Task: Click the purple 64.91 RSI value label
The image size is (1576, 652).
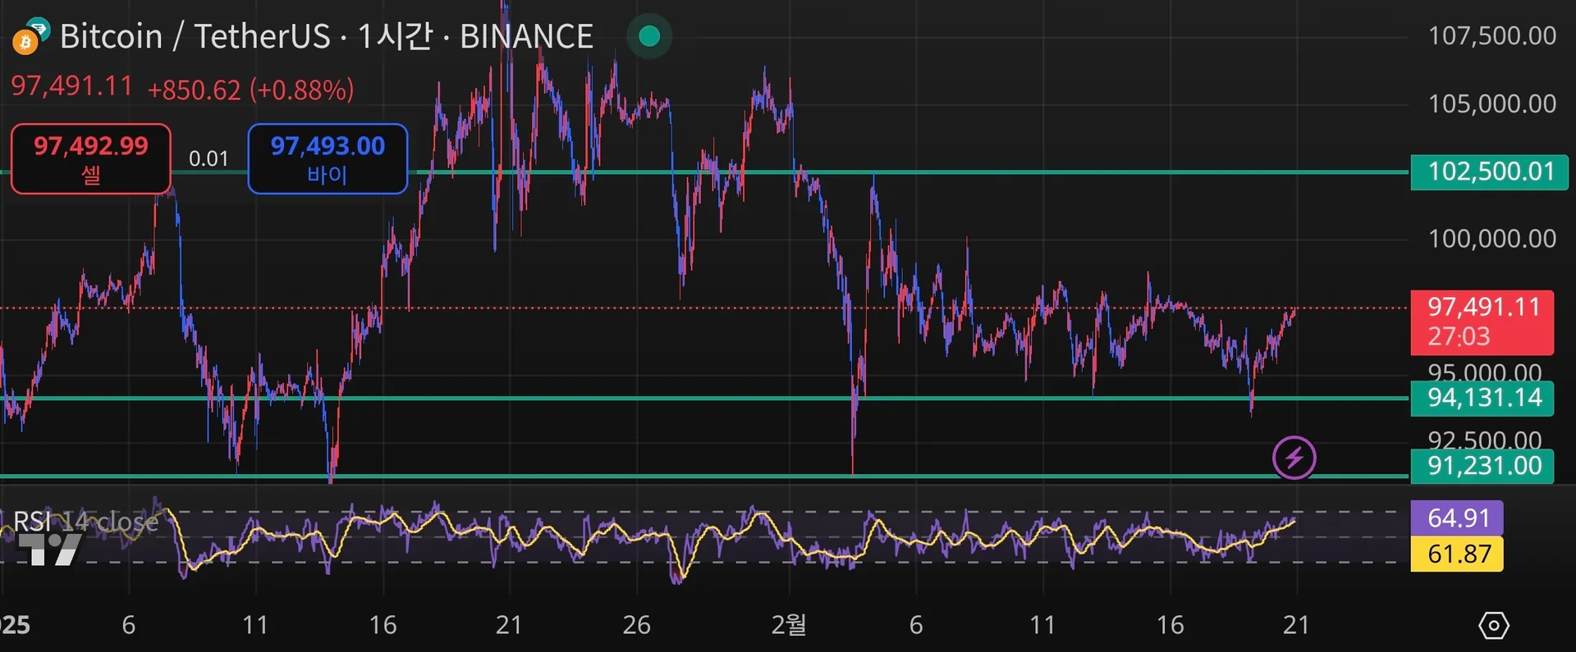Action: (1457, 518)
